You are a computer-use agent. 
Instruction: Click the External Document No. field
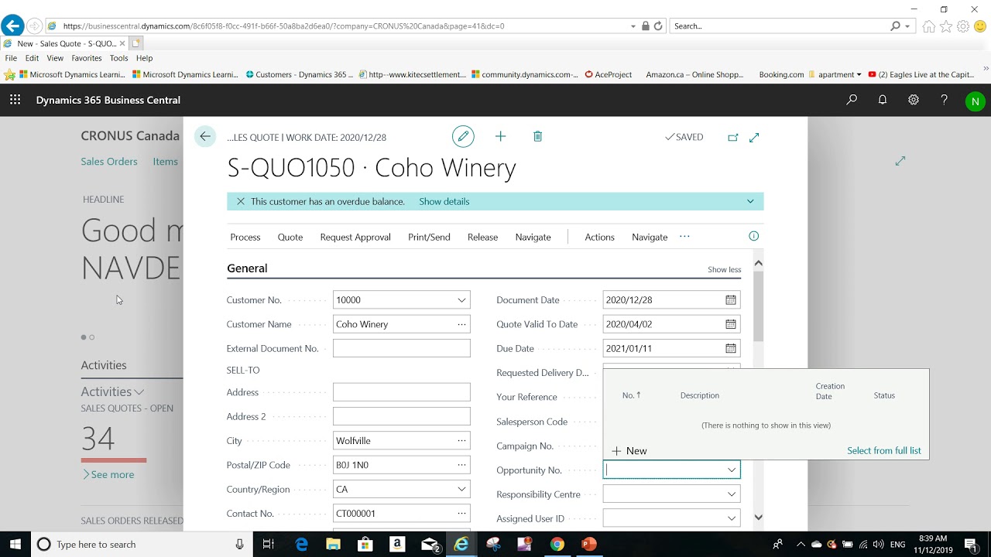point(402,349)
